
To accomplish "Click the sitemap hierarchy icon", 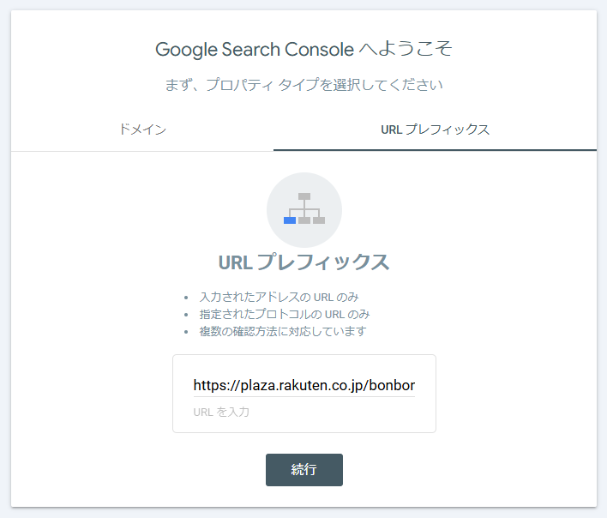I will coord(304,209).
